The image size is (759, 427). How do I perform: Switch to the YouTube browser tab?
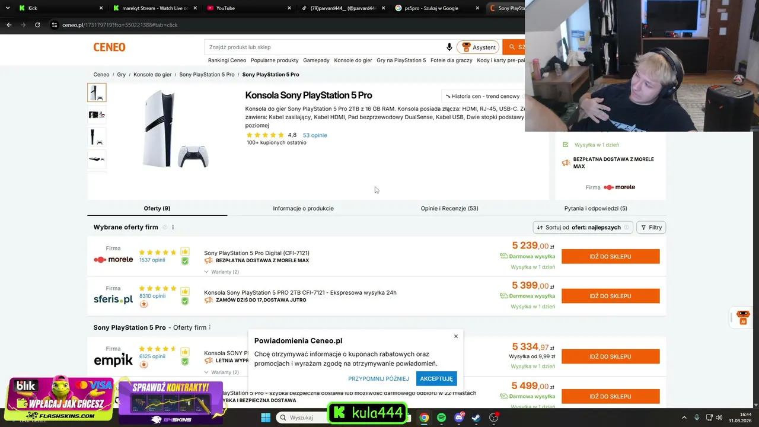point(250,8)
